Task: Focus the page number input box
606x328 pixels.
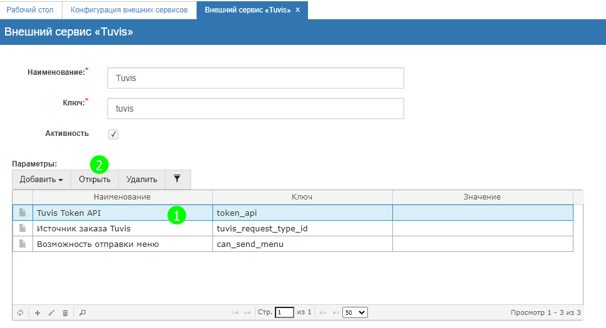Action: pyautogui.click(x=284, y=312)
